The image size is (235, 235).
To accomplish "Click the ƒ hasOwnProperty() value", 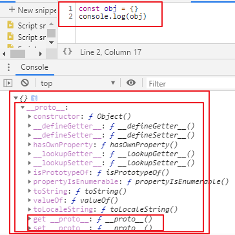I will (x=139, y=145).
